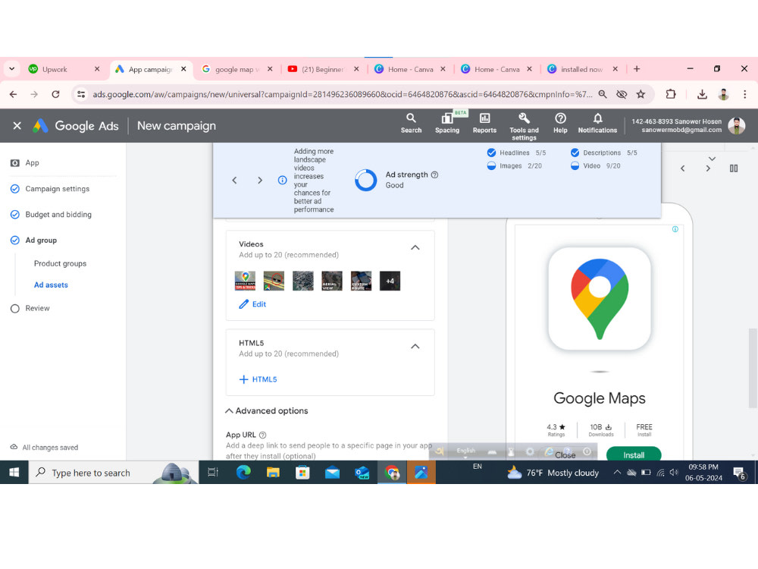Open Budget and bidding step
The image size is (758, 569).
click(58, 215)
